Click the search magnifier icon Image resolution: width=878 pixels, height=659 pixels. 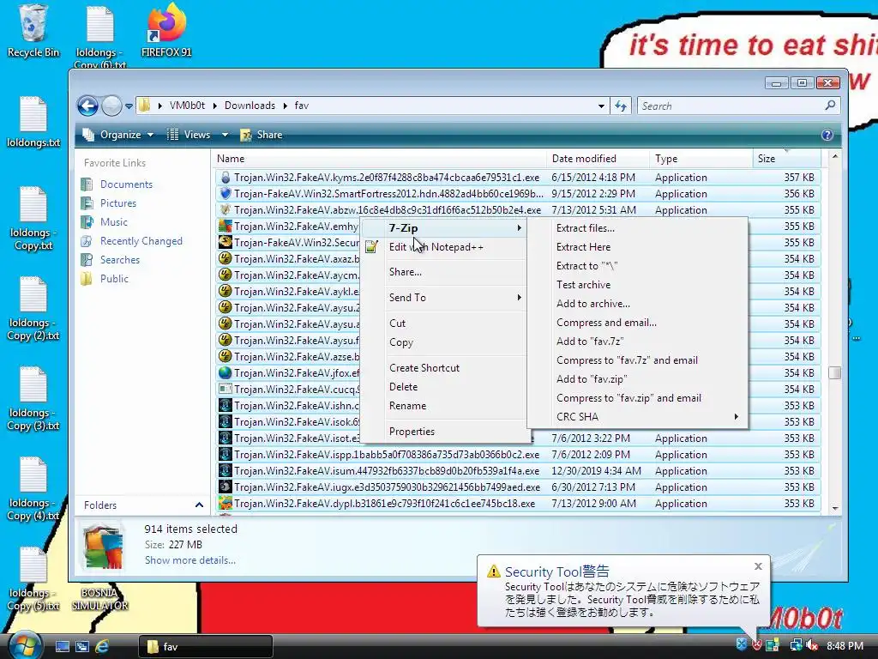coord(830,105)
